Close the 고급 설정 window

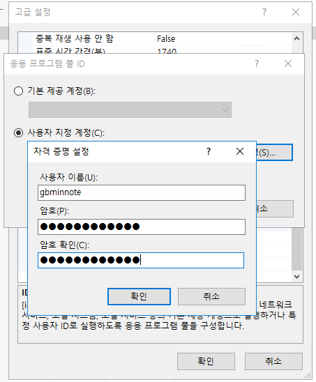point(296,12)
